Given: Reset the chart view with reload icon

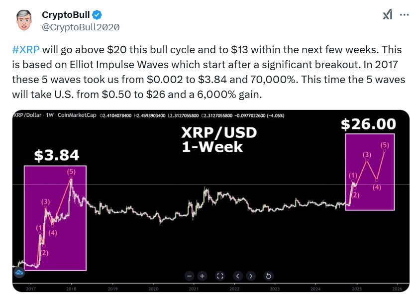Looking at the screenshot, I should click(268, 276).
